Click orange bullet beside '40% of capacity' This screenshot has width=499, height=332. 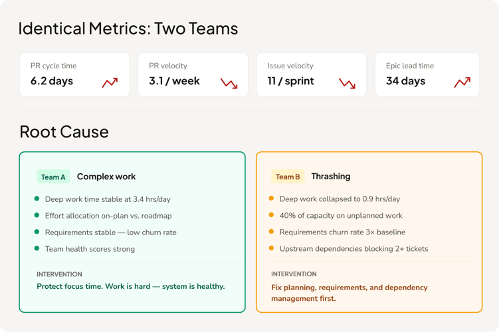(271, 214)
